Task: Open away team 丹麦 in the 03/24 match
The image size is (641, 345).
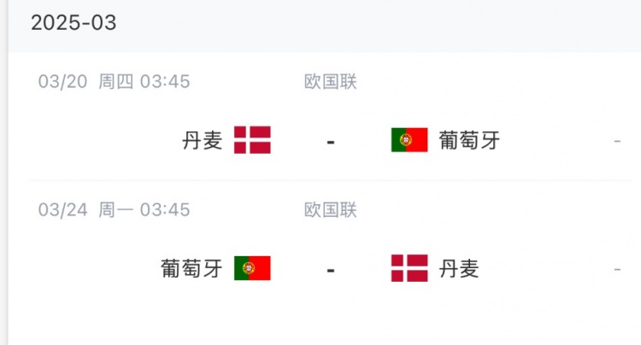Action: (x=459, y=268)
